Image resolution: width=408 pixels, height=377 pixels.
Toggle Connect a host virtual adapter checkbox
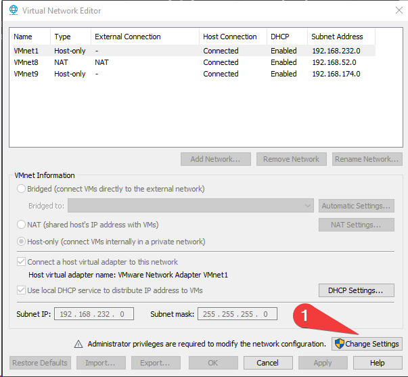(21, 262)
